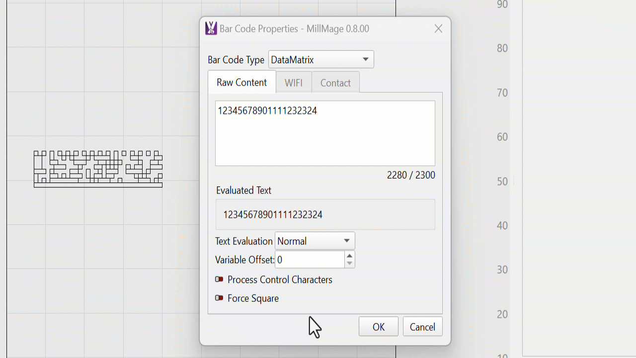Increase Variable Offset with the up arrow
The image size is (636, 358).
(350, 256)
